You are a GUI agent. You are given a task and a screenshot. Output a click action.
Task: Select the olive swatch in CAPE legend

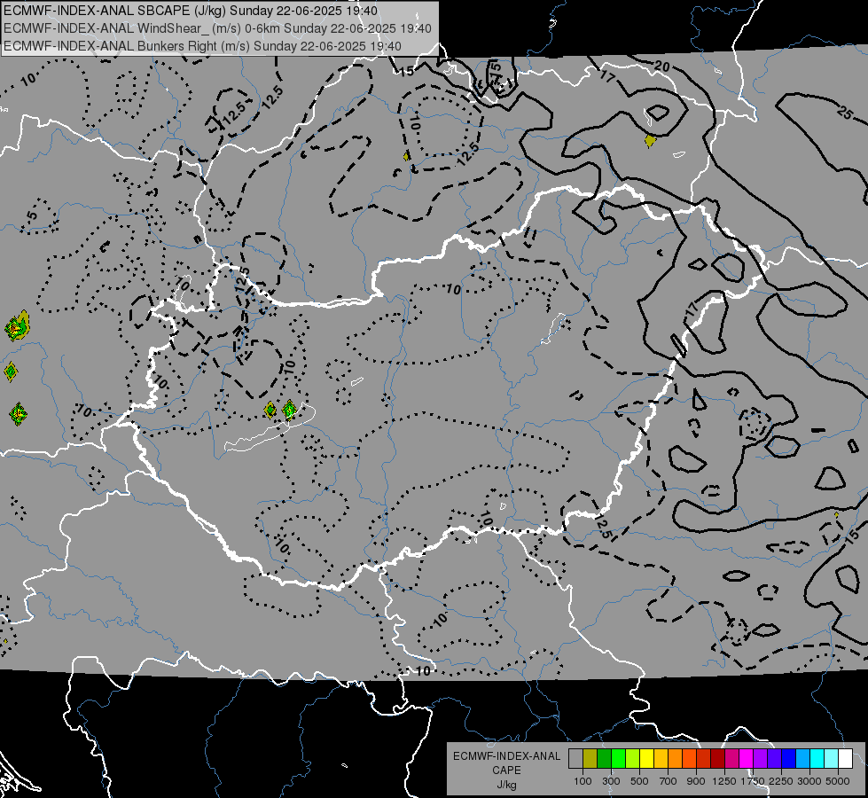click(x=590, y=759)
